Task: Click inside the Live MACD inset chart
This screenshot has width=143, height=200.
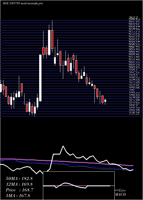Action: [x=79, y=186]
